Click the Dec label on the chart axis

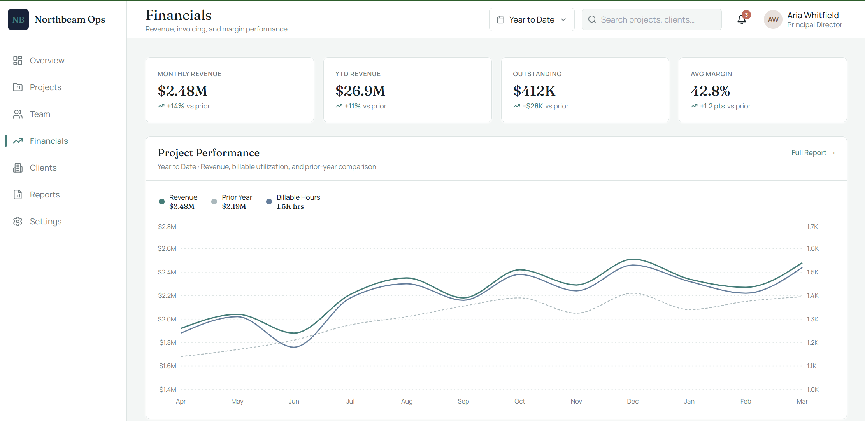[x=633, y=401]
